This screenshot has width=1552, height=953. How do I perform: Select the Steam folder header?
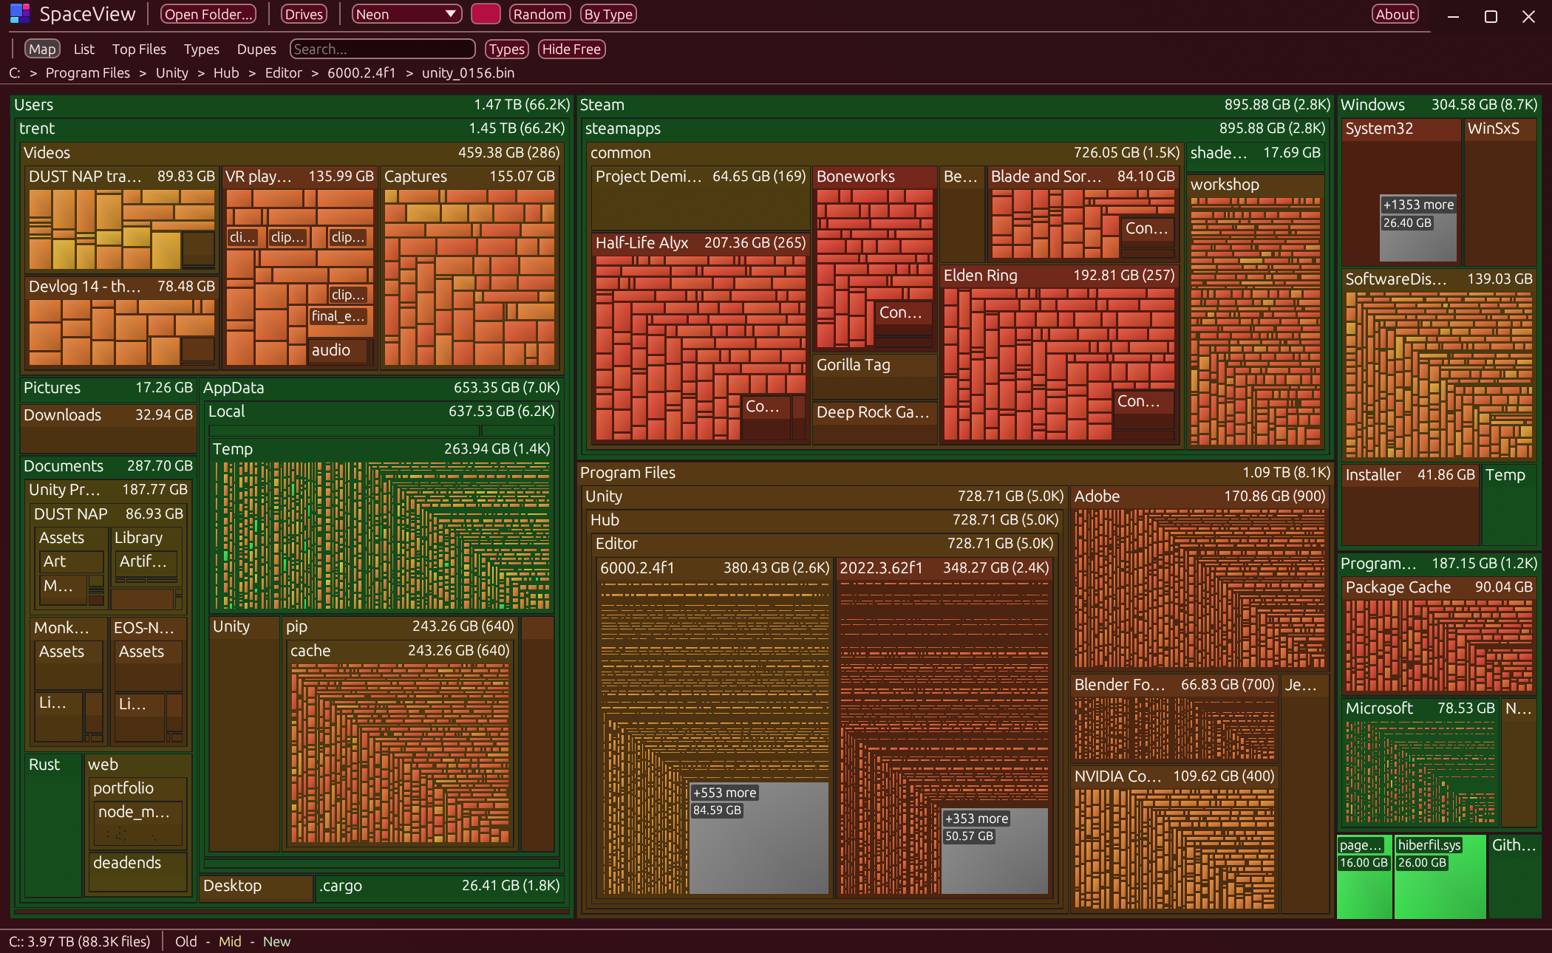click(955, 105)
